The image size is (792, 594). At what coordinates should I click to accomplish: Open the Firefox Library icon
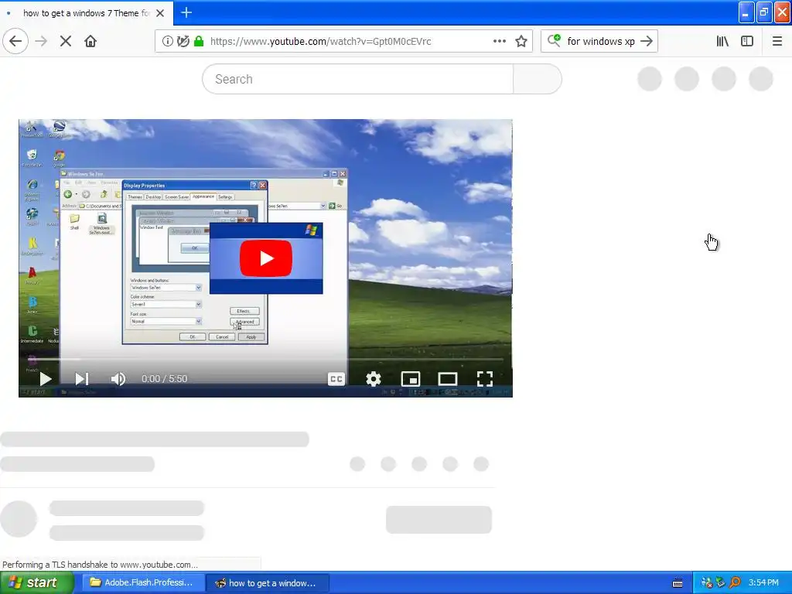722,42
